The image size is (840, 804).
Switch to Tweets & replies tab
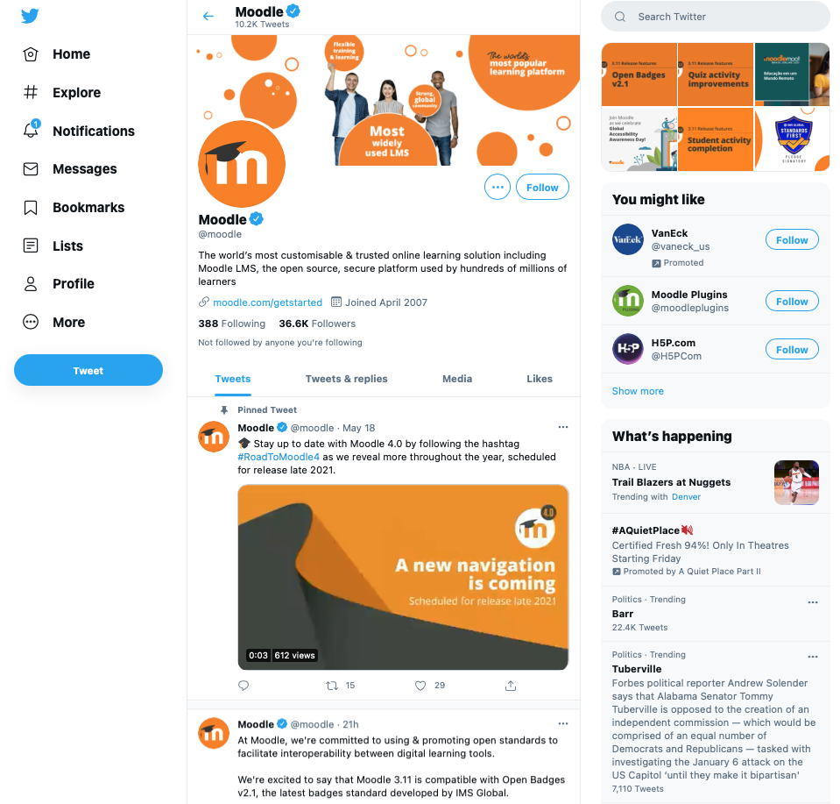coord(346,379)
